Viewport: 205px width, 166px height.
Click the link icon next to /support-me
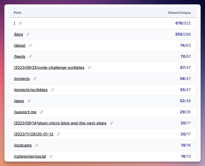(x=42, y=112)
